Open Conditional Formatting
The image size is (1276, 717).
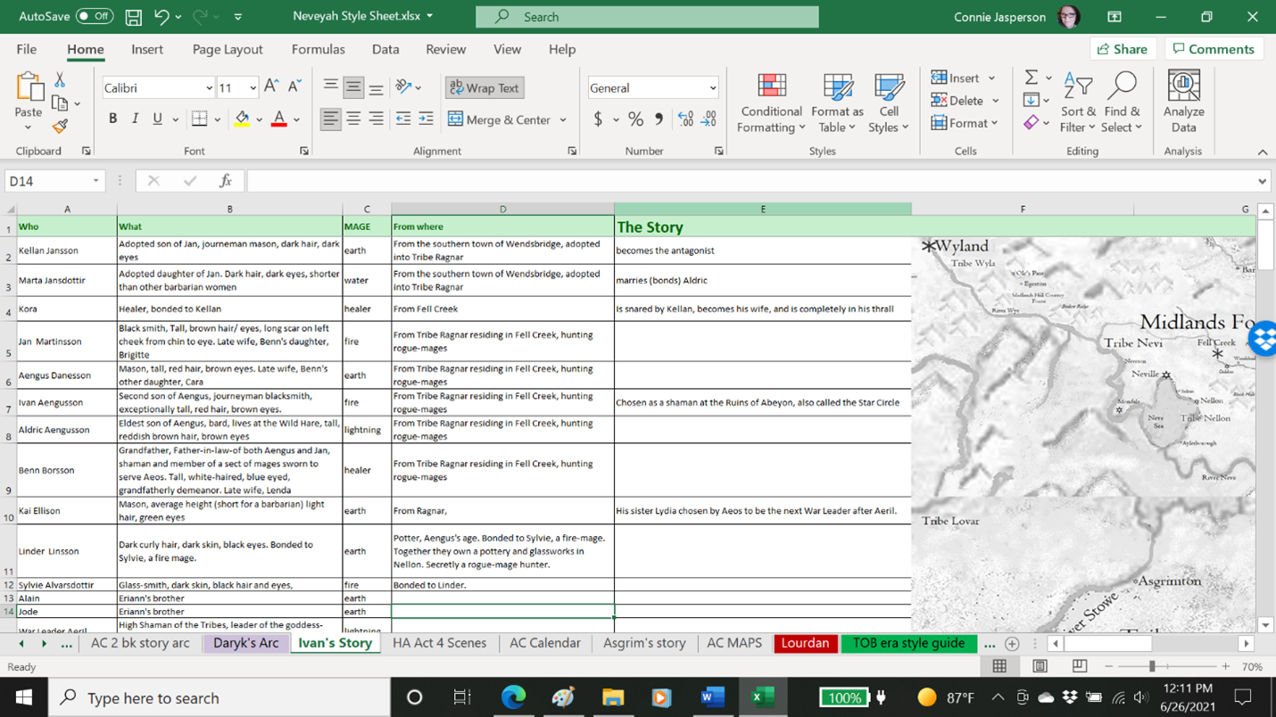pyautogui.click(x=770, y=102)
